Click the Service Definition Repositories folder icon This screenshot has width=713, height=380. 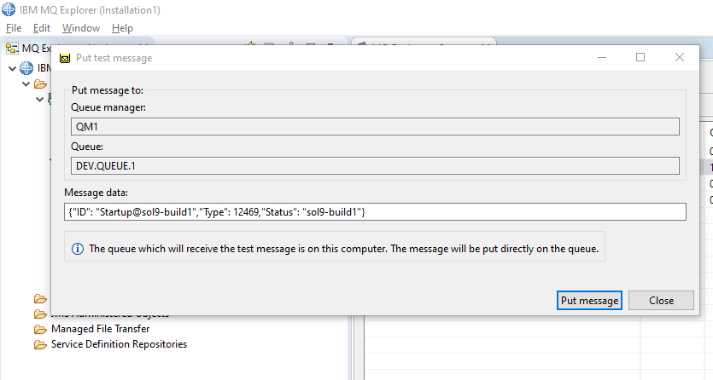click(40, 344)
